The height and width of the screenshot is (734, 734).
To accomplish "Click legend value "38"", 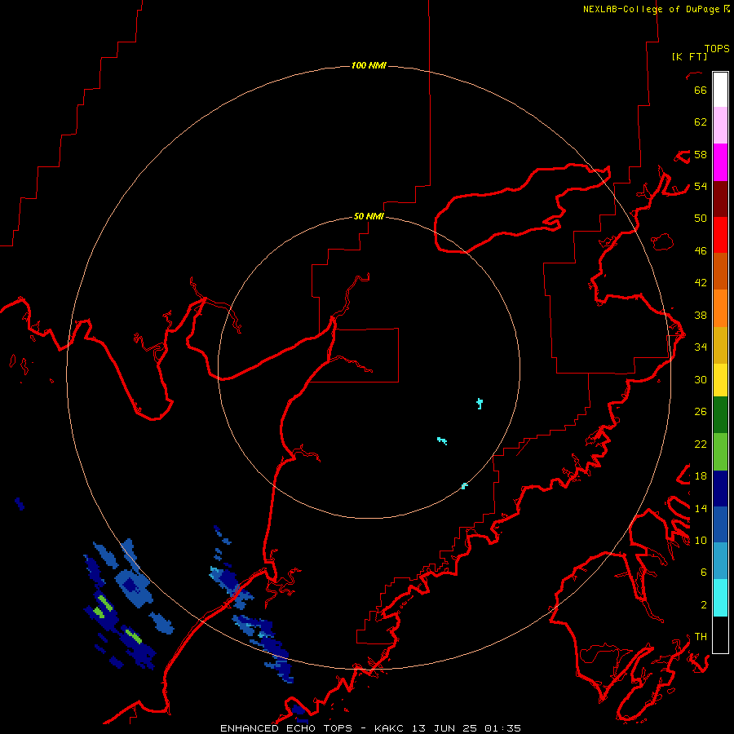I will (x=701, y=315).
